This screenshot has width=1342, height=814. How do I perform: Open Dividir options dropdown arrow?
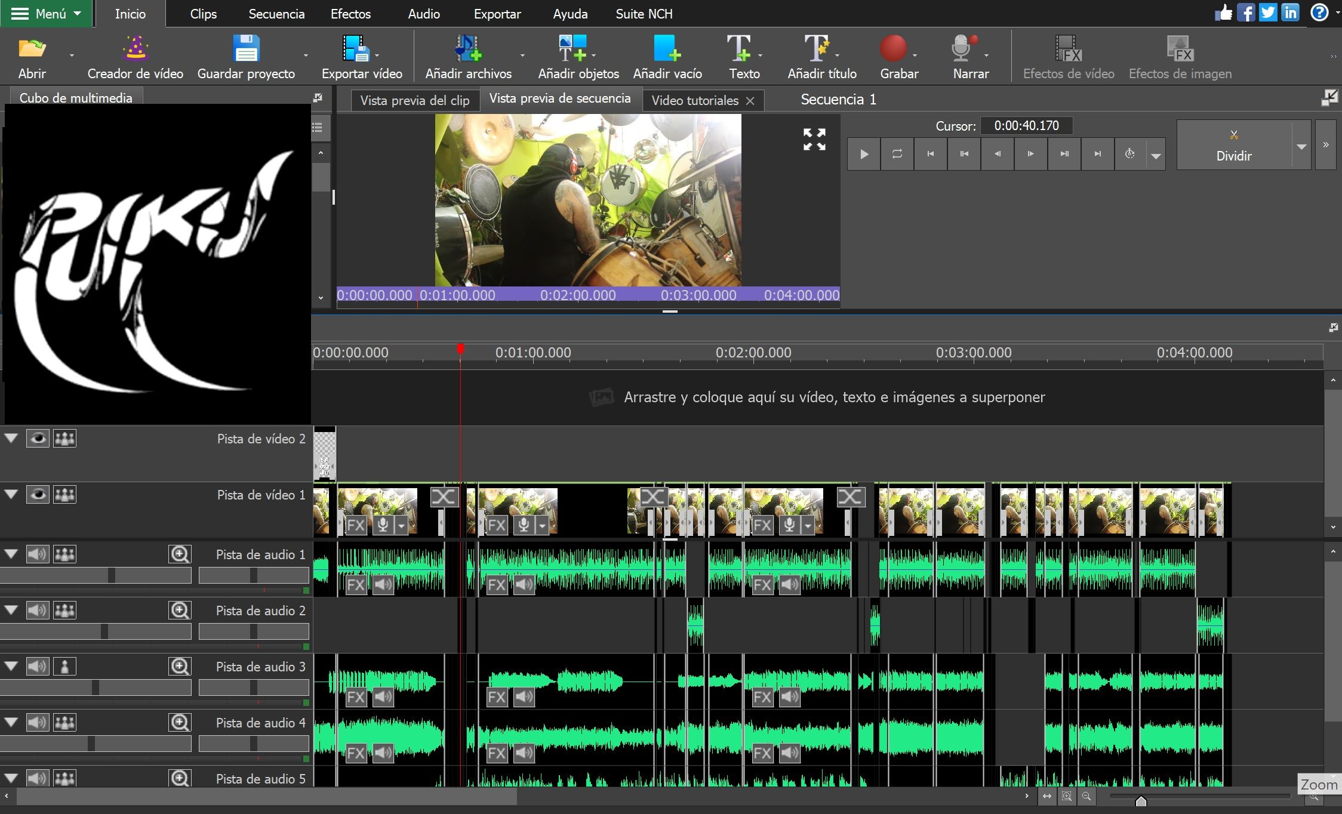point(1302,146)
